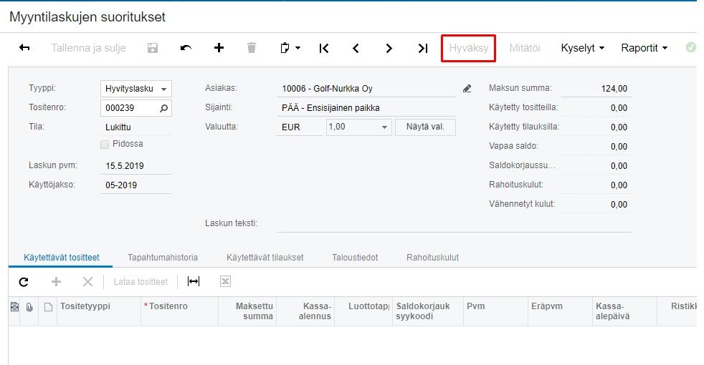The image size is (704, 365).
Task: Expand the Raportit menu
Action: 644,48
